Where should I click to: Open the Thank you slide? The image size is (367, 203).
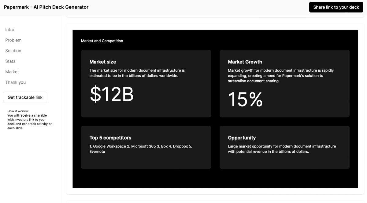point(16,82)
